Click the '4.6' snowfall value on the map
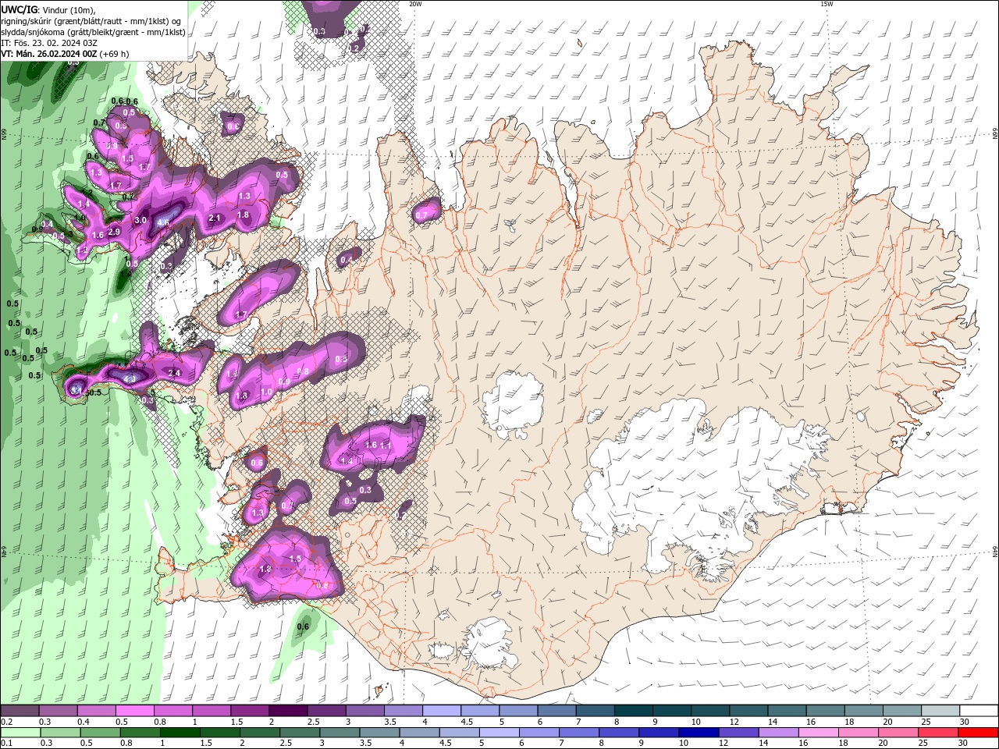 tap(163, 222)
